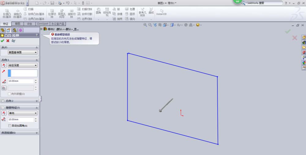Click the reverse direction button in 薄壁特征

click(4, 113)
